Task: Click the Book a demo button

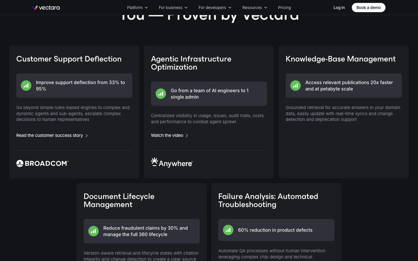Action: 369,8
